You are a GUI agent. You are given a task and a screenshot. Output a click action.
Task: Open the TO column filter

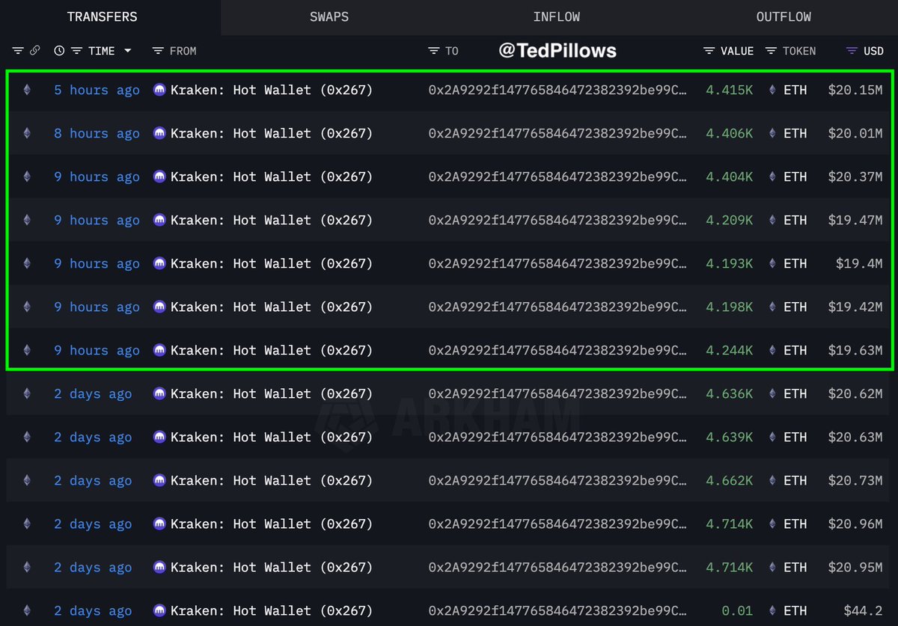point(434,51)
